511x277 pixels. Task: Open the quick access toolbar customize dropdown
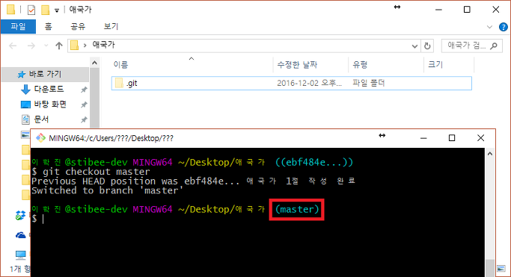[57, 10]
